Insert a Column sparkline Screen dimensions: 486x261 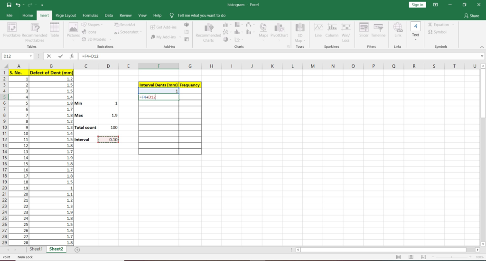332,30
